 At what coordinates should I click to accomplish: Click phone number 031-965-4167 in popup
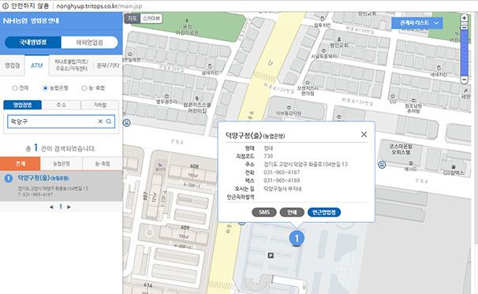(x=282, y=173)
